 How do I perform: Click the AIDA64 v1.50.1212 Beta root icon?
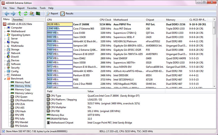pyautogui.click(x=5, y=24)
